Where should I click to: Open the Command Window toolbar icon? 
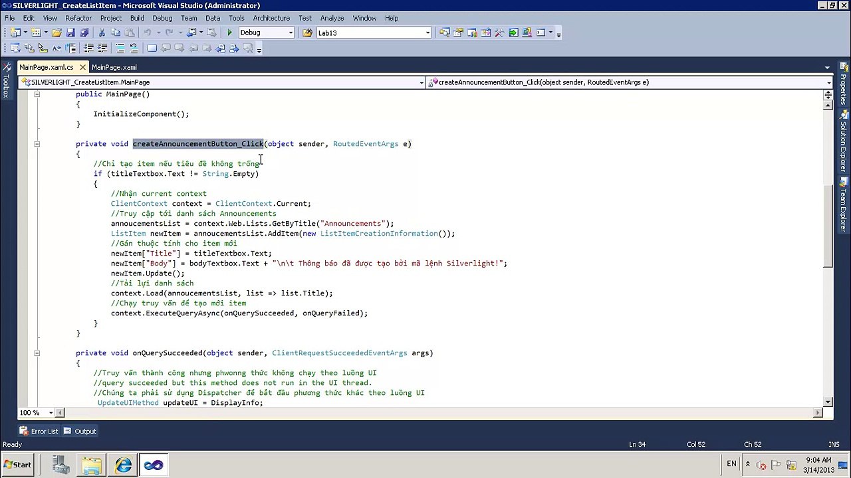tap(541, 33)
